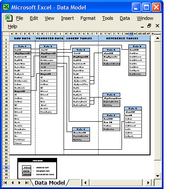Open the Help menu

click(x=13, y=26)
